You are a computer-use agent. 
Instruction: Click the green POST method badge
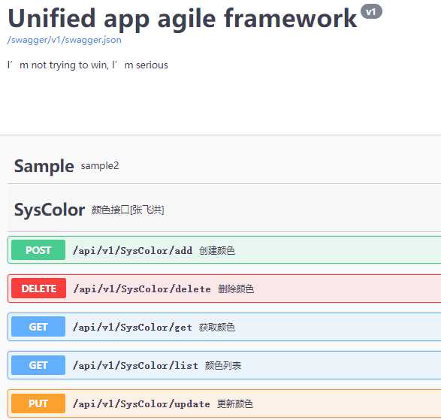38,249
